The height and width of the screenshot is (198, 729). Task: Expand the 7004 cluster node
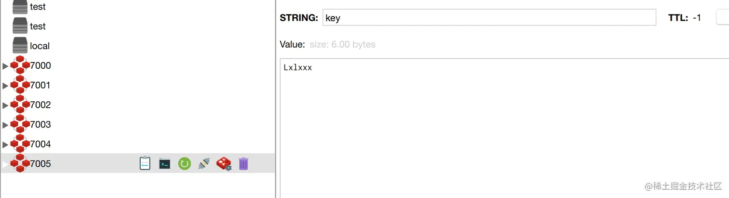[5, 145]
